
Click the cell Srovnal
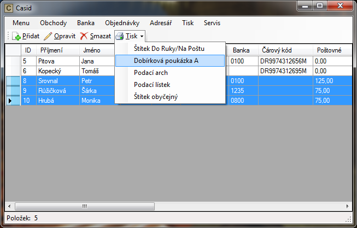pos(58,81)
